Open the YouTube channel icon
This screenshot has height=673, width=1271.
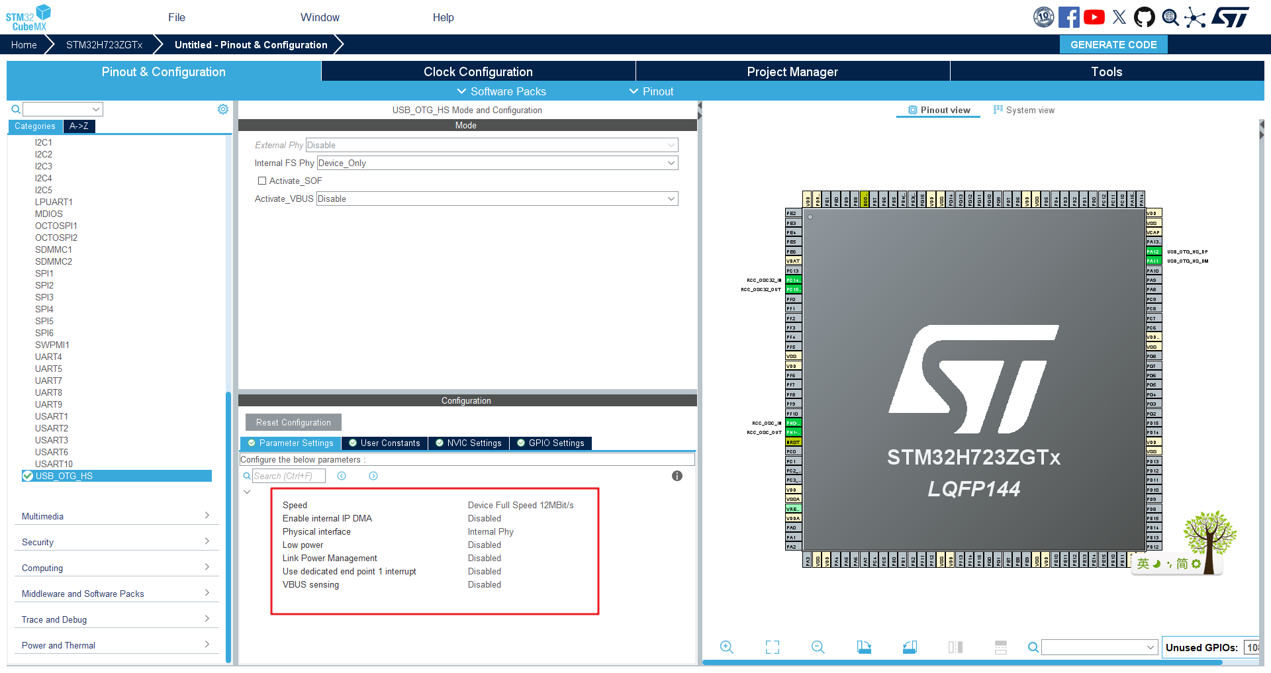[x=1094, y=17]
